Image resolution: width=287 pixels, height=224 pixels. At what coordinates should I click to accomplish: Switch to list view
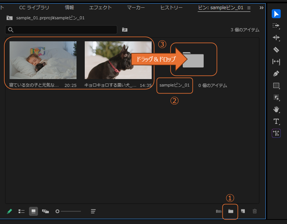pyautogui.click(x=22, y=211)
